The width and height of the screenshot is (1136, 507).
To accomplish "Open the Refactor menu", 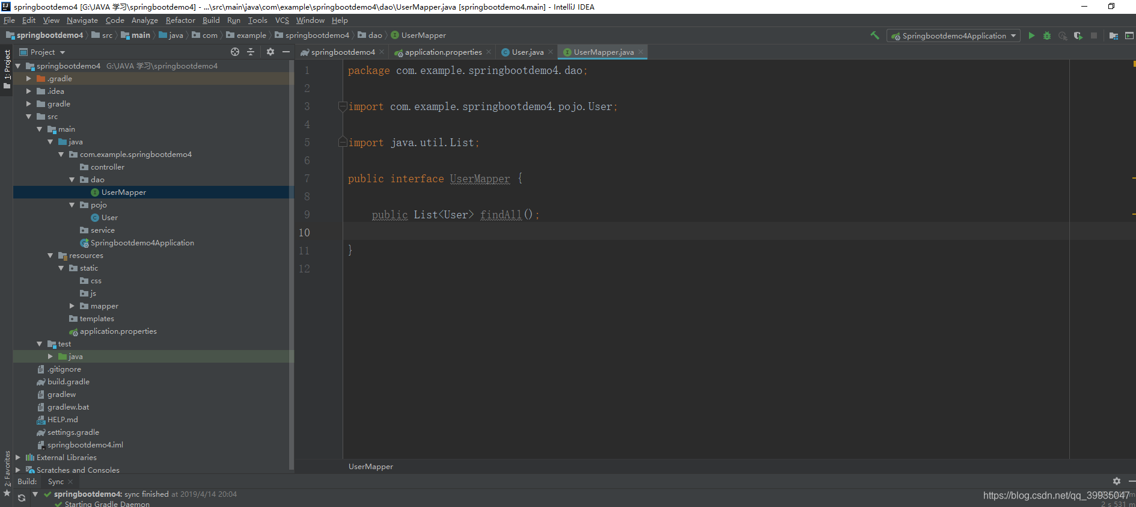I will pos(180,20).
